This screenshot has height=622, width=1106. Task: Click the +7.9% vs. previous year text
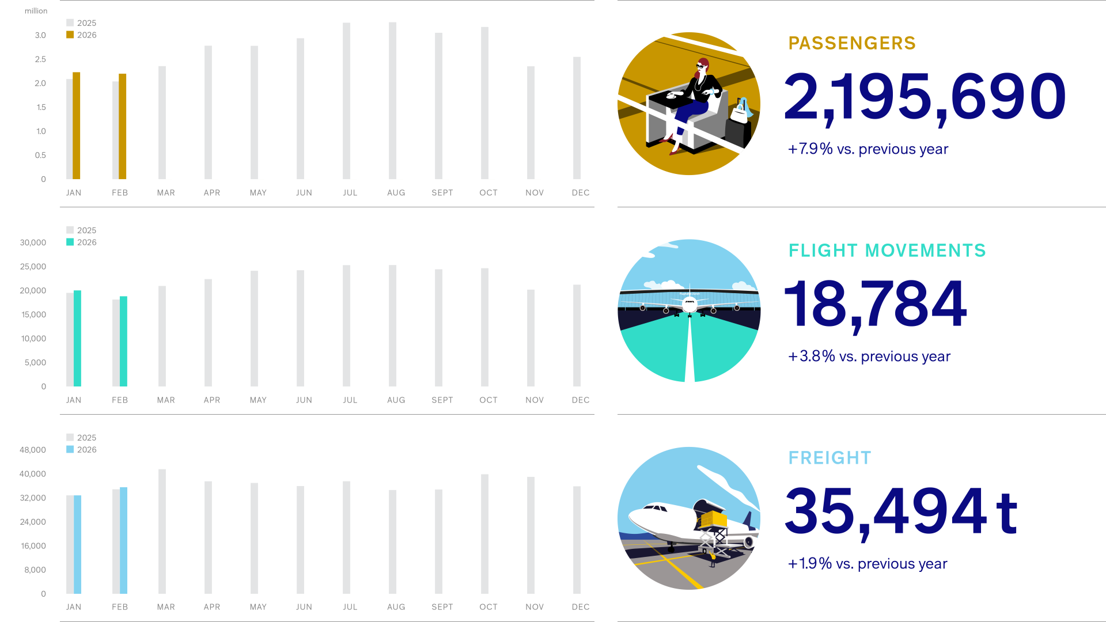coord(868,149)
